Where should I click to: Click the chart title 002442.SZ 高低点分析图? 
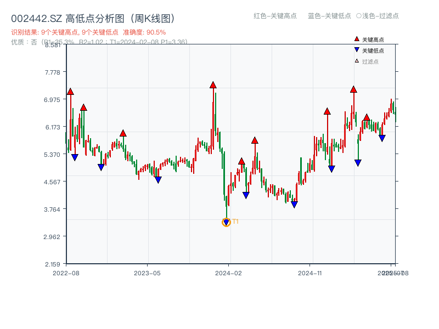93,19
